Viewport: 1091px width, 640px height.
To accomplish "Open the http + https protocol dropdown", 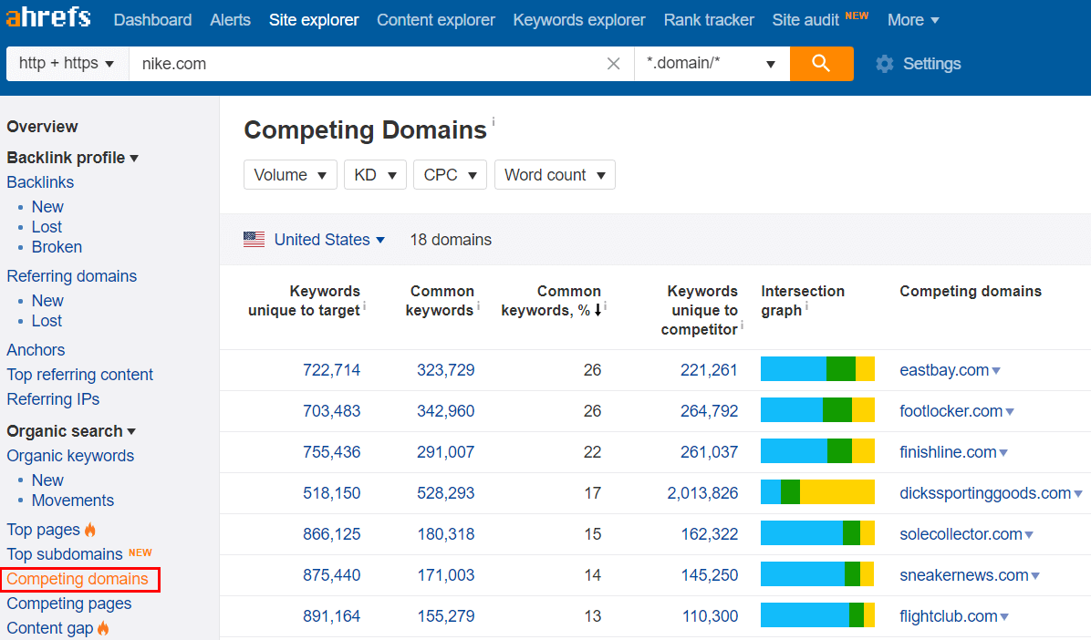I will click(x=67, y=64).
